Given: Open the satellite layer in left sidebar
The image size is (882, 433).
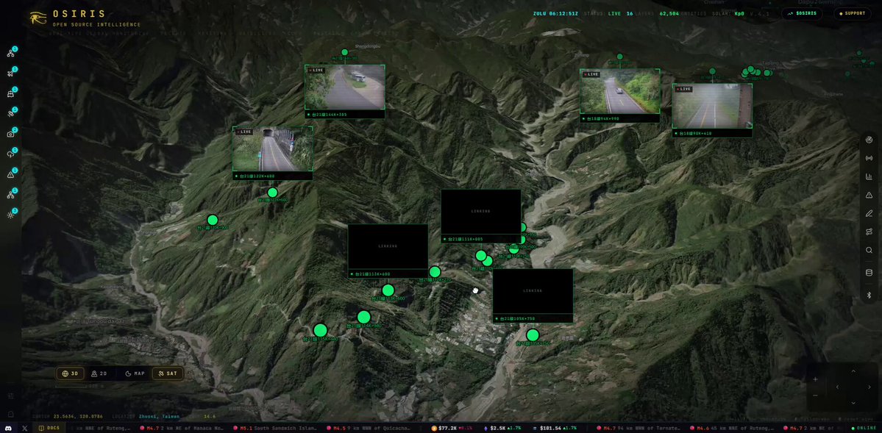Looking at the screenshot, I should (x=11, y=114).
